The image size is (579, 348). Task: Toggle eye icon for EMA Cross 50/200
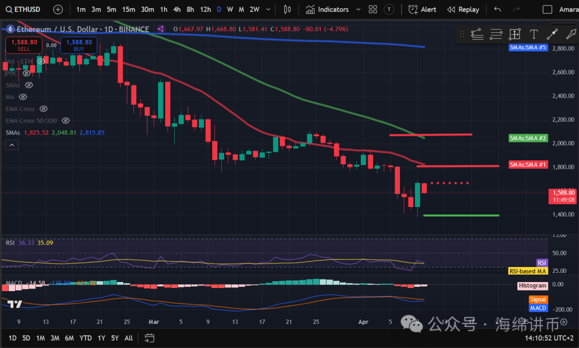click(66, 121)
